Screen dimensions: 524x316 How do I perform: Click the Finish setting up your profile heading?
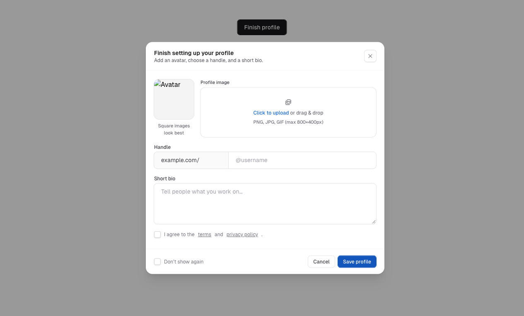(x=194, y=53)
